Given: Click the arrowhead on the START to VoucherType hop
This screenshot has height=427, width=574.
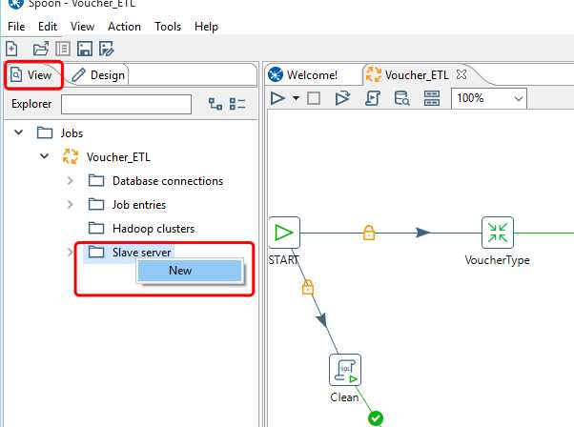Looking at the screenshot, I should pyautogui.click(x=422, y=233).
